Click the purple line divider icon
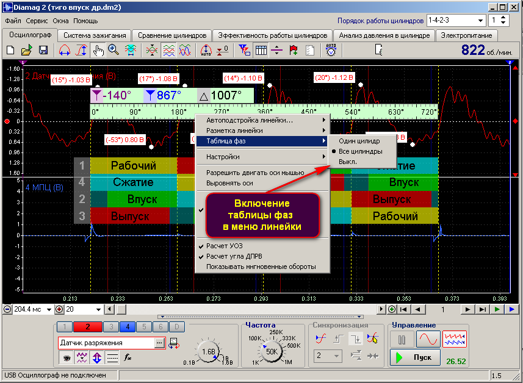Screen dimensions: 523x383 [277, 51]
